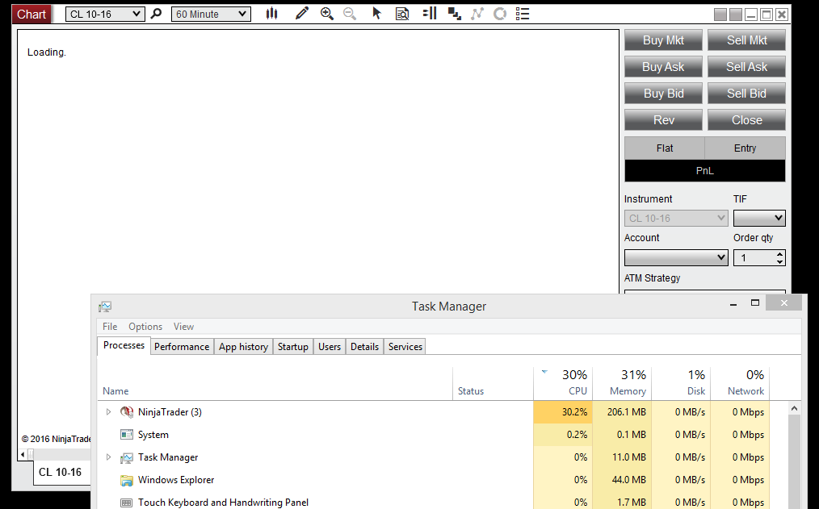Select the CL 10-16 chart tab at the bottom
Screen dimensions: 819x509
tap(60, 473)
